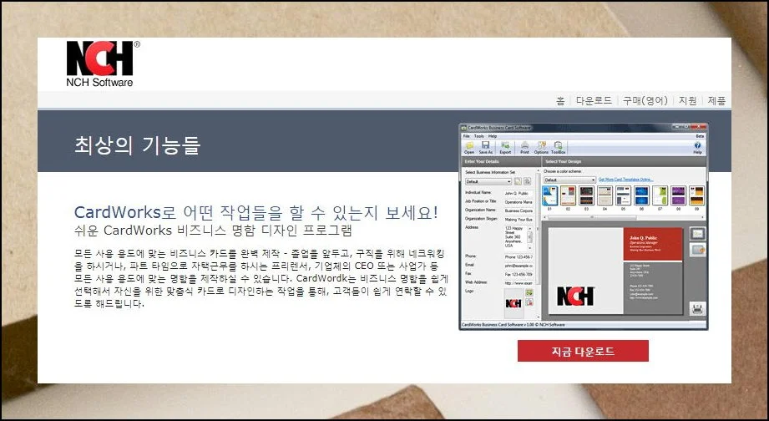This screenshot has height=421, width=769.
Task: Click the remove logo icon below the add logo icon
Action: pos(529,302)
